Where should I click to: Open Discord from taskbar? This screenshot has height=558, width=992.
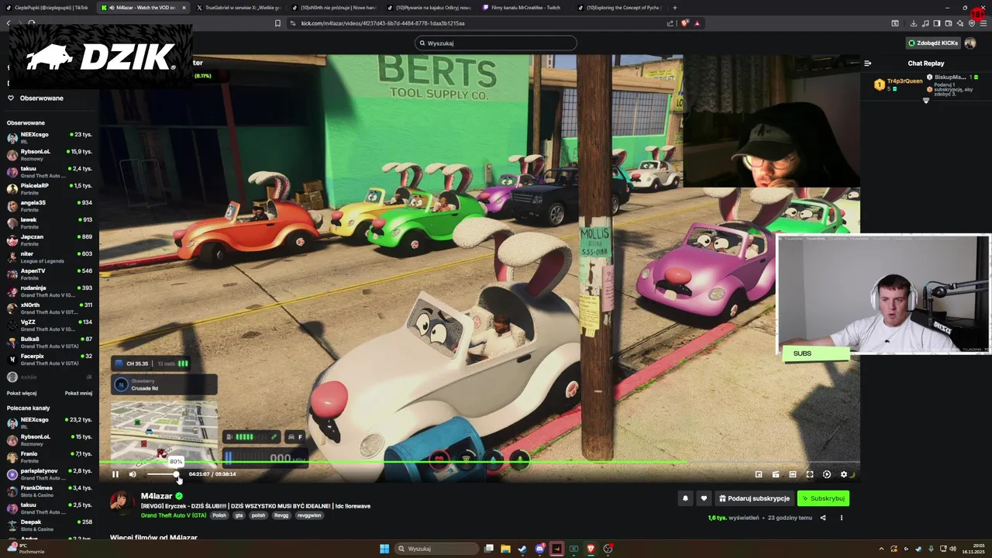[539, 549]
